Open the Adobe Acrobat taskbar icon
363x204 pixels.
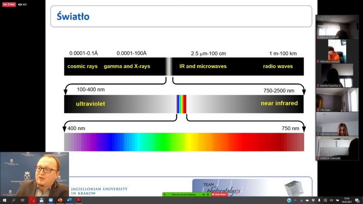78,200
